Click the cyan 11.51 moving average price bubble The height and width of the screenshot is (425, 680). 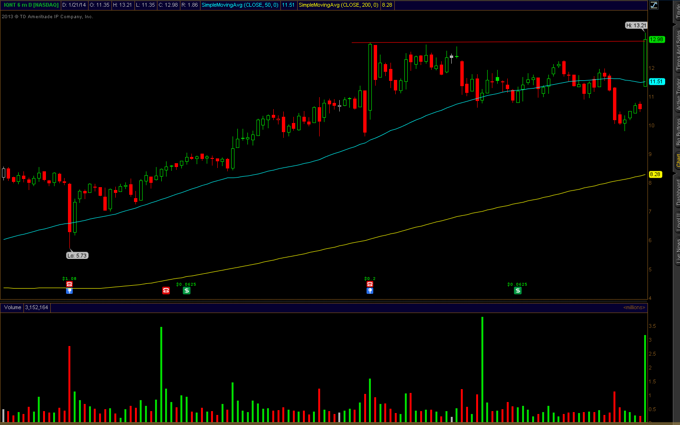click(657, 81)
